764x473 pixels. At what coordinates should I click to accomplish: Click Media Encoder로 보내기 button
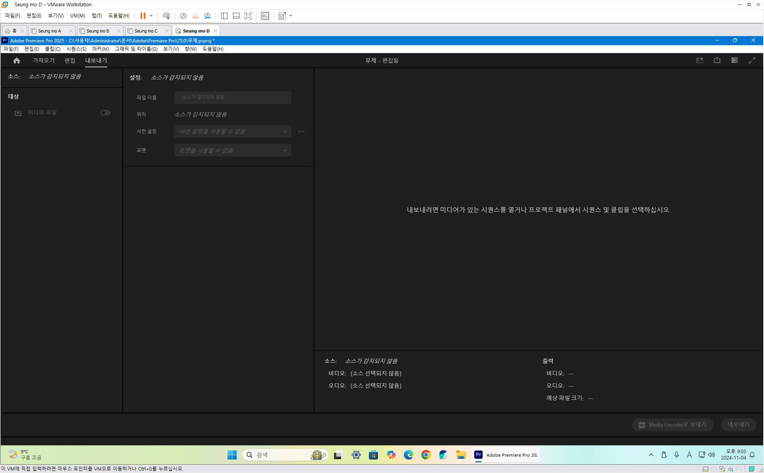point(672,425)
